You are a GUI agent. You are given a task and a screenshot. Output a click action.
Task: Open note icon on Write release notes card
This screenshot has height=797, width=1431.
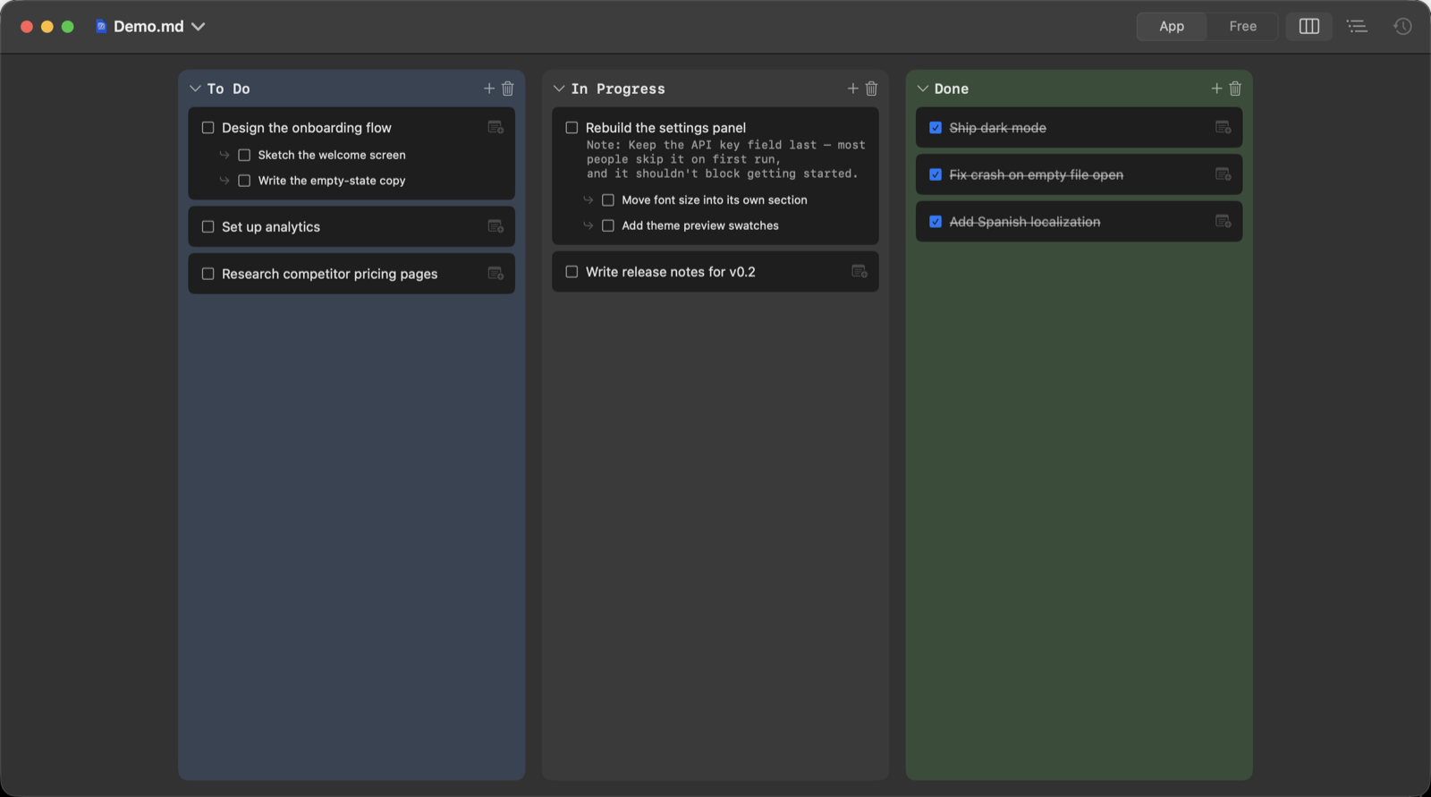point(859,272)
